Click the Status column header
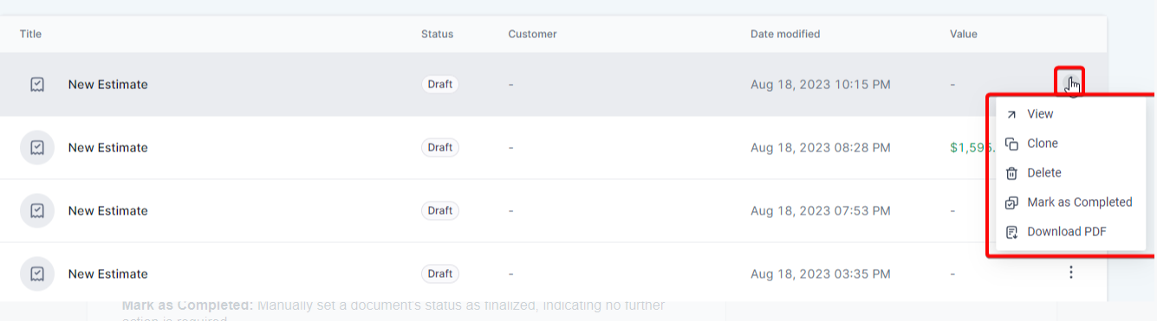This screenshot has width=1157, height=321. click(437, 35)
